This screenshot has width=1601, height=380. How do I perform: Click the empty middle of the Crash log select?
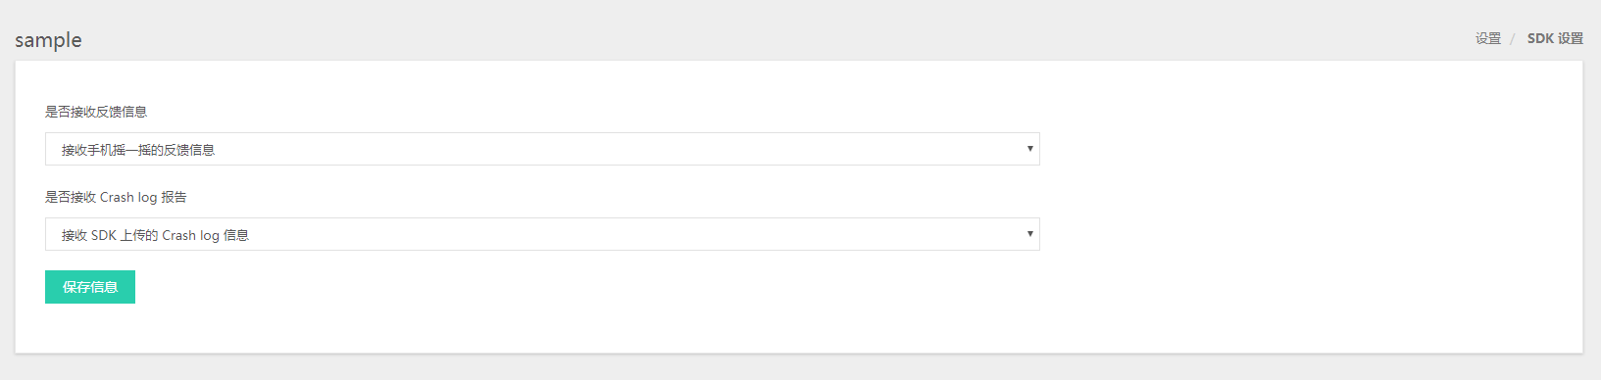click(637, 234)
